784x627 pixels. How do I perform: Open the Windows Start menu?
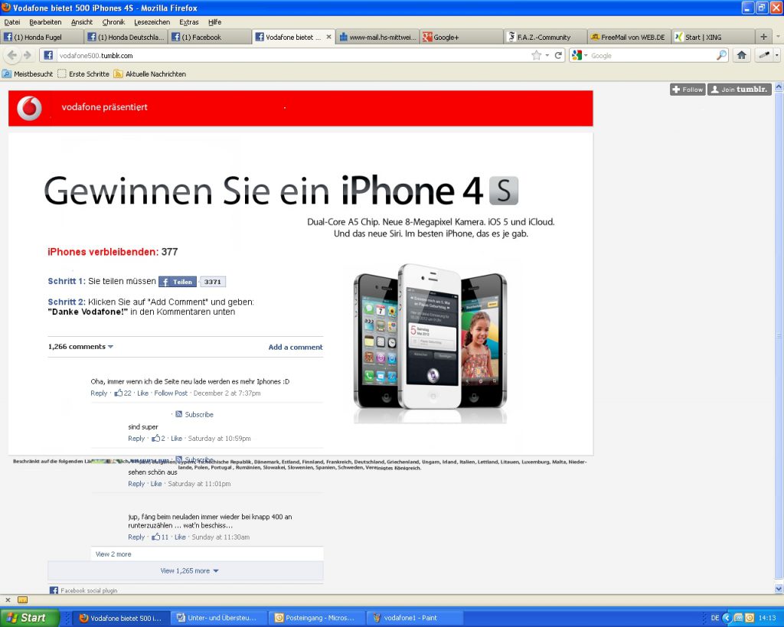click(x=30, y=618)
